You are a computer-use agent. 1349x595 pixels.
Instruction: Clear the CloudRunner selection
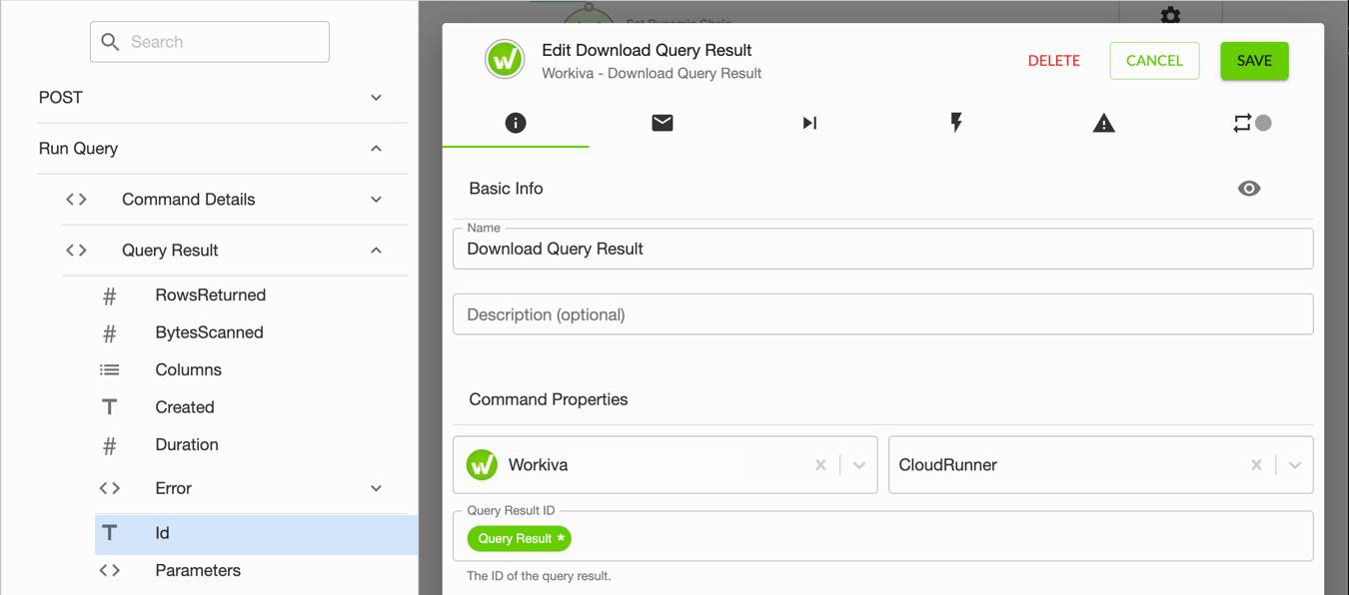[1256, 465]
